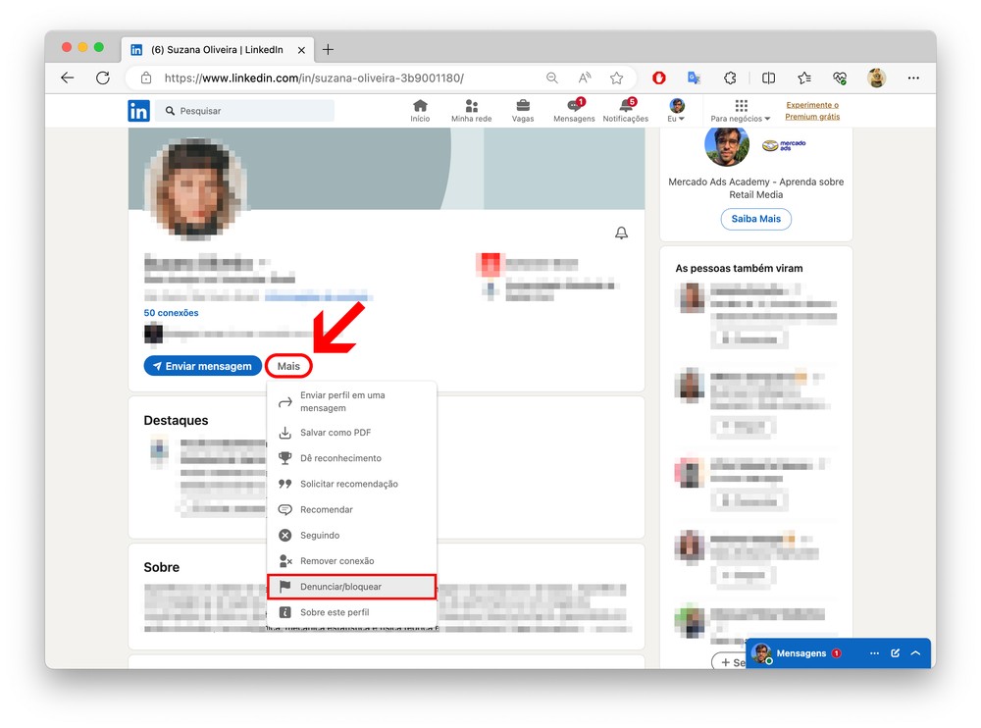Screen dimensions: 981x728
Task: Click the LinkedIn home logo
Action: click(139, 111)
